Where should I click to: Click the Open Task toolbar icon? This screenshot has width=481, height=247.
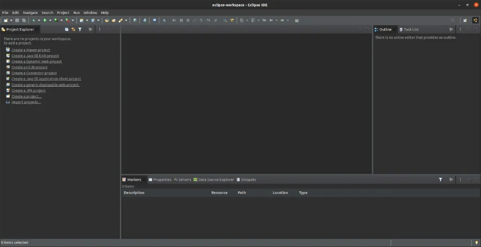tap(114, 20)
